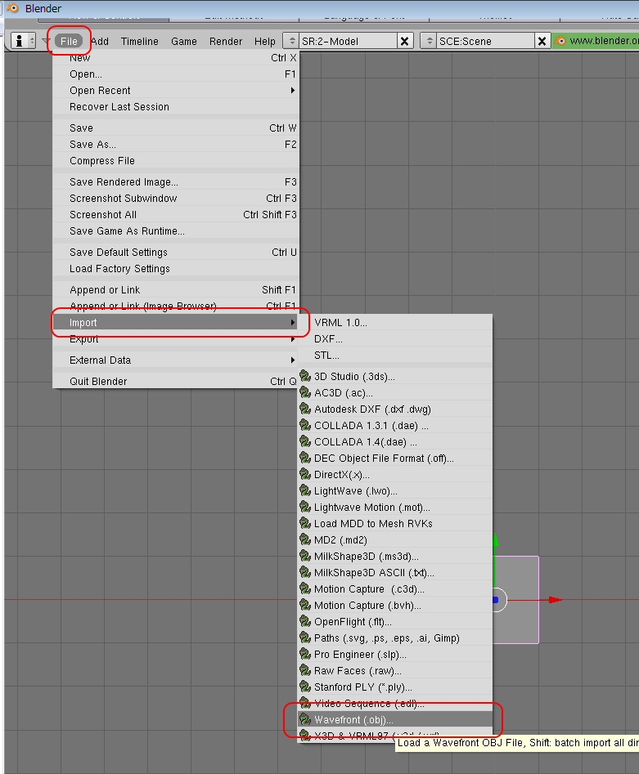
Task: Open the Add menu
Action: coord(100,42)
